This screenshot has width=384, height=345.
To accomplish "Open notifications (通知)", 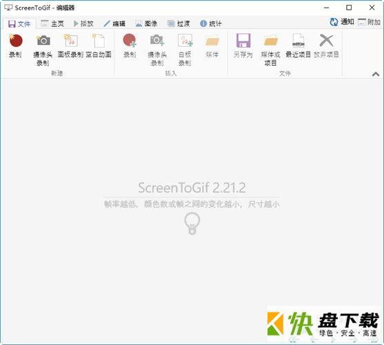I will [342, 22].
